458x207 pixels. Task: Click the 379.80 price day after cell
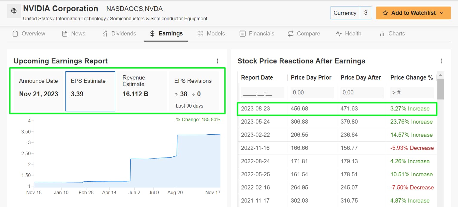point(349,122)
